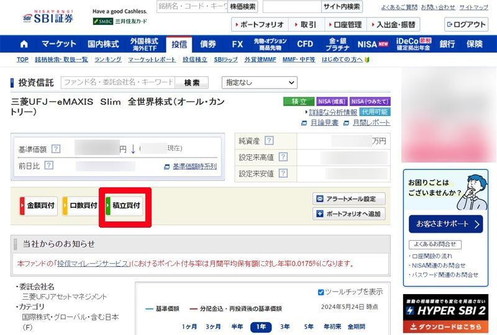Open 銀行 tab
The image size is (497, 335).
coord(447,44)
